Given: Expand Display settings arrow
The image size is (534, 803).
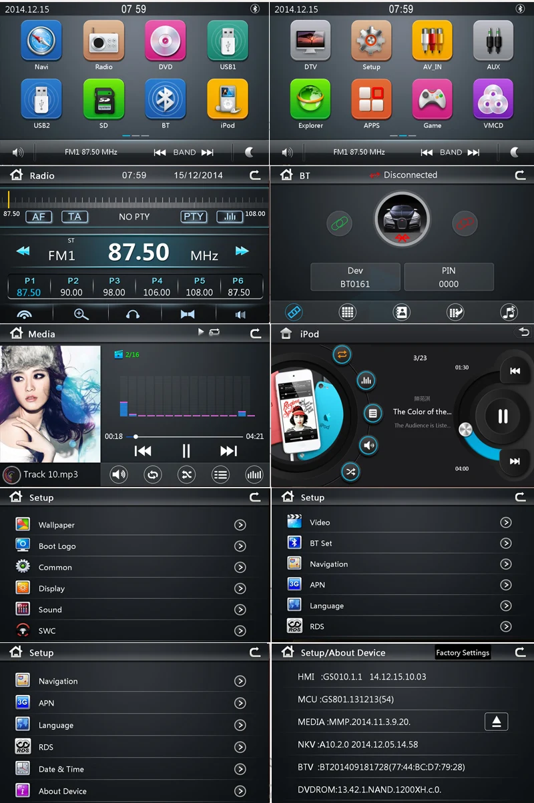Looking at the screenshot, I should click(x=240, y=588).
